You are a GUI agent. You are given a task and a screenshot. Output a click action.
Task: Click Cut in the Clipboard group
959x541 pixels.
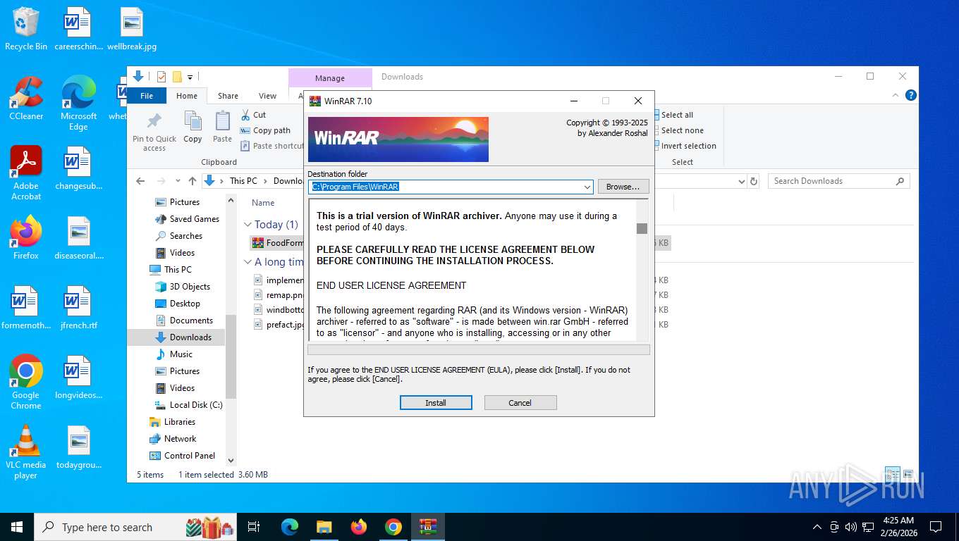click(x=253, y=115)
